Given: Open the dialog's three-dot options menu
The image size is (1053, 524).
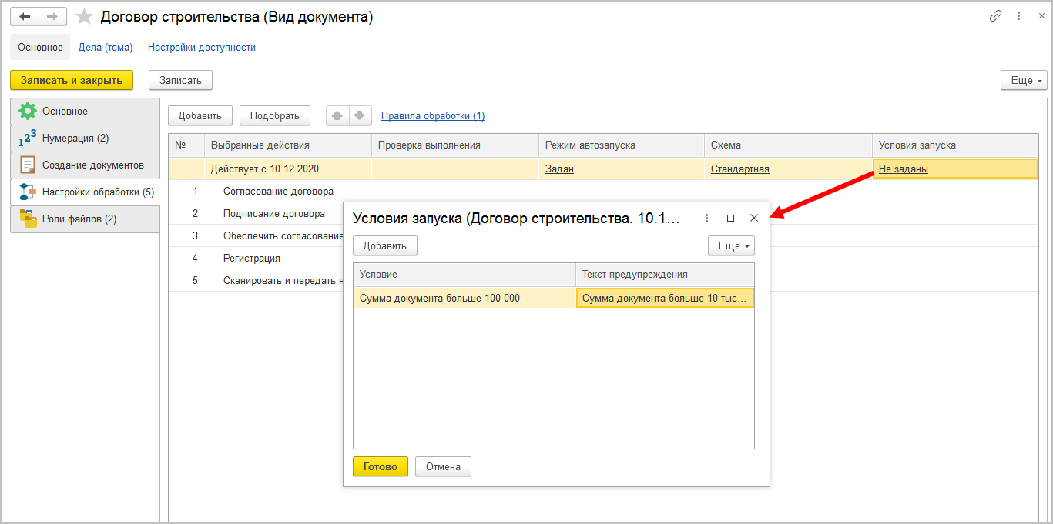Looking at the screenshot, I should [x=706, y=219].
